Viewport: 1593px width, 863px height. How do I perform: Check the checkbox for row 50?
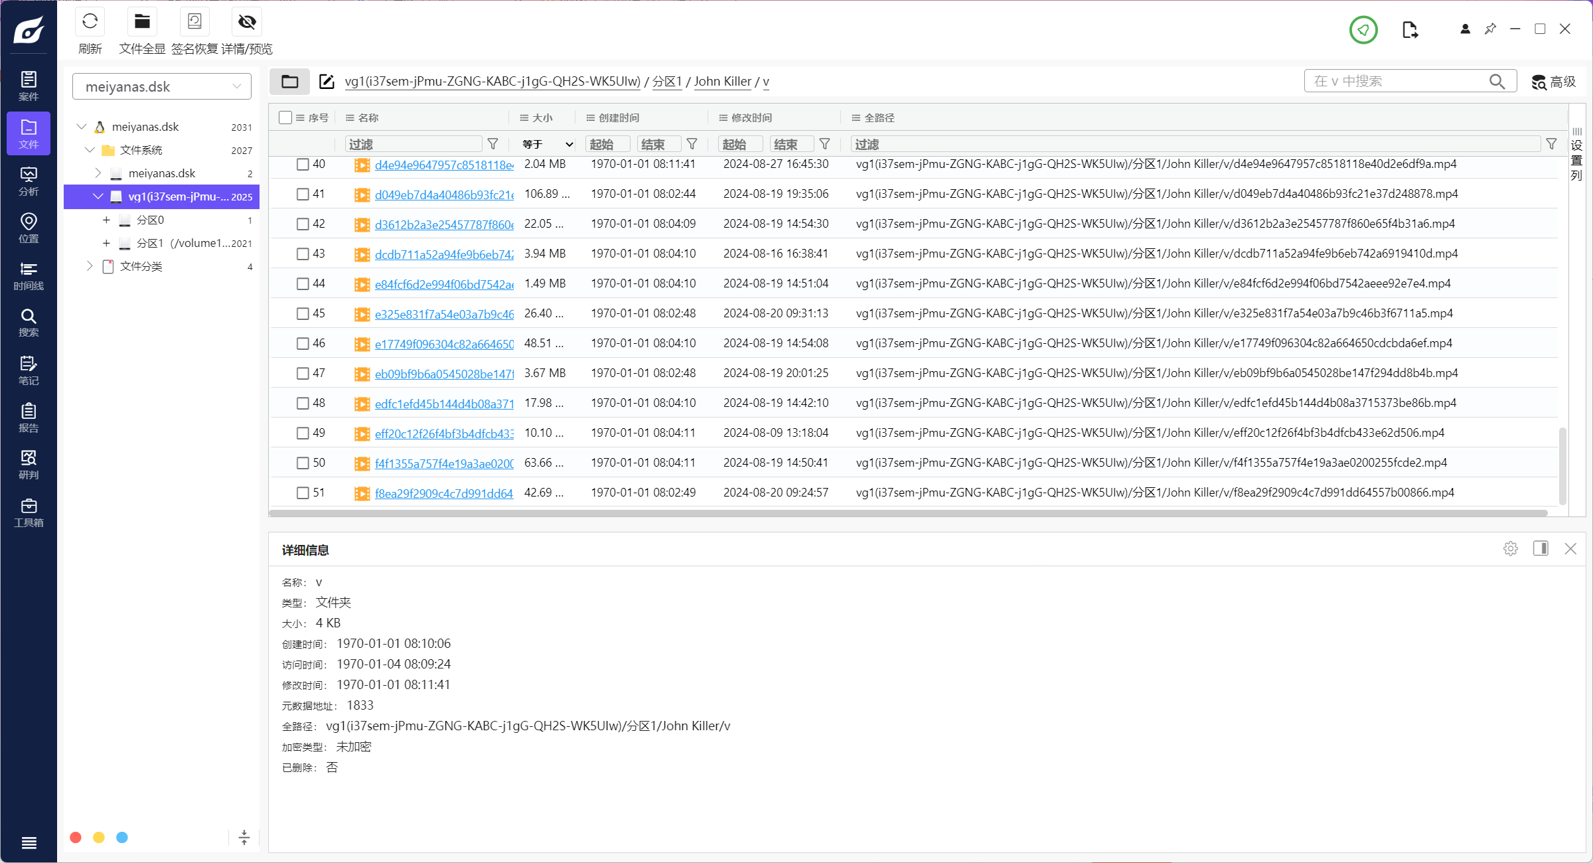click(303, 463)
